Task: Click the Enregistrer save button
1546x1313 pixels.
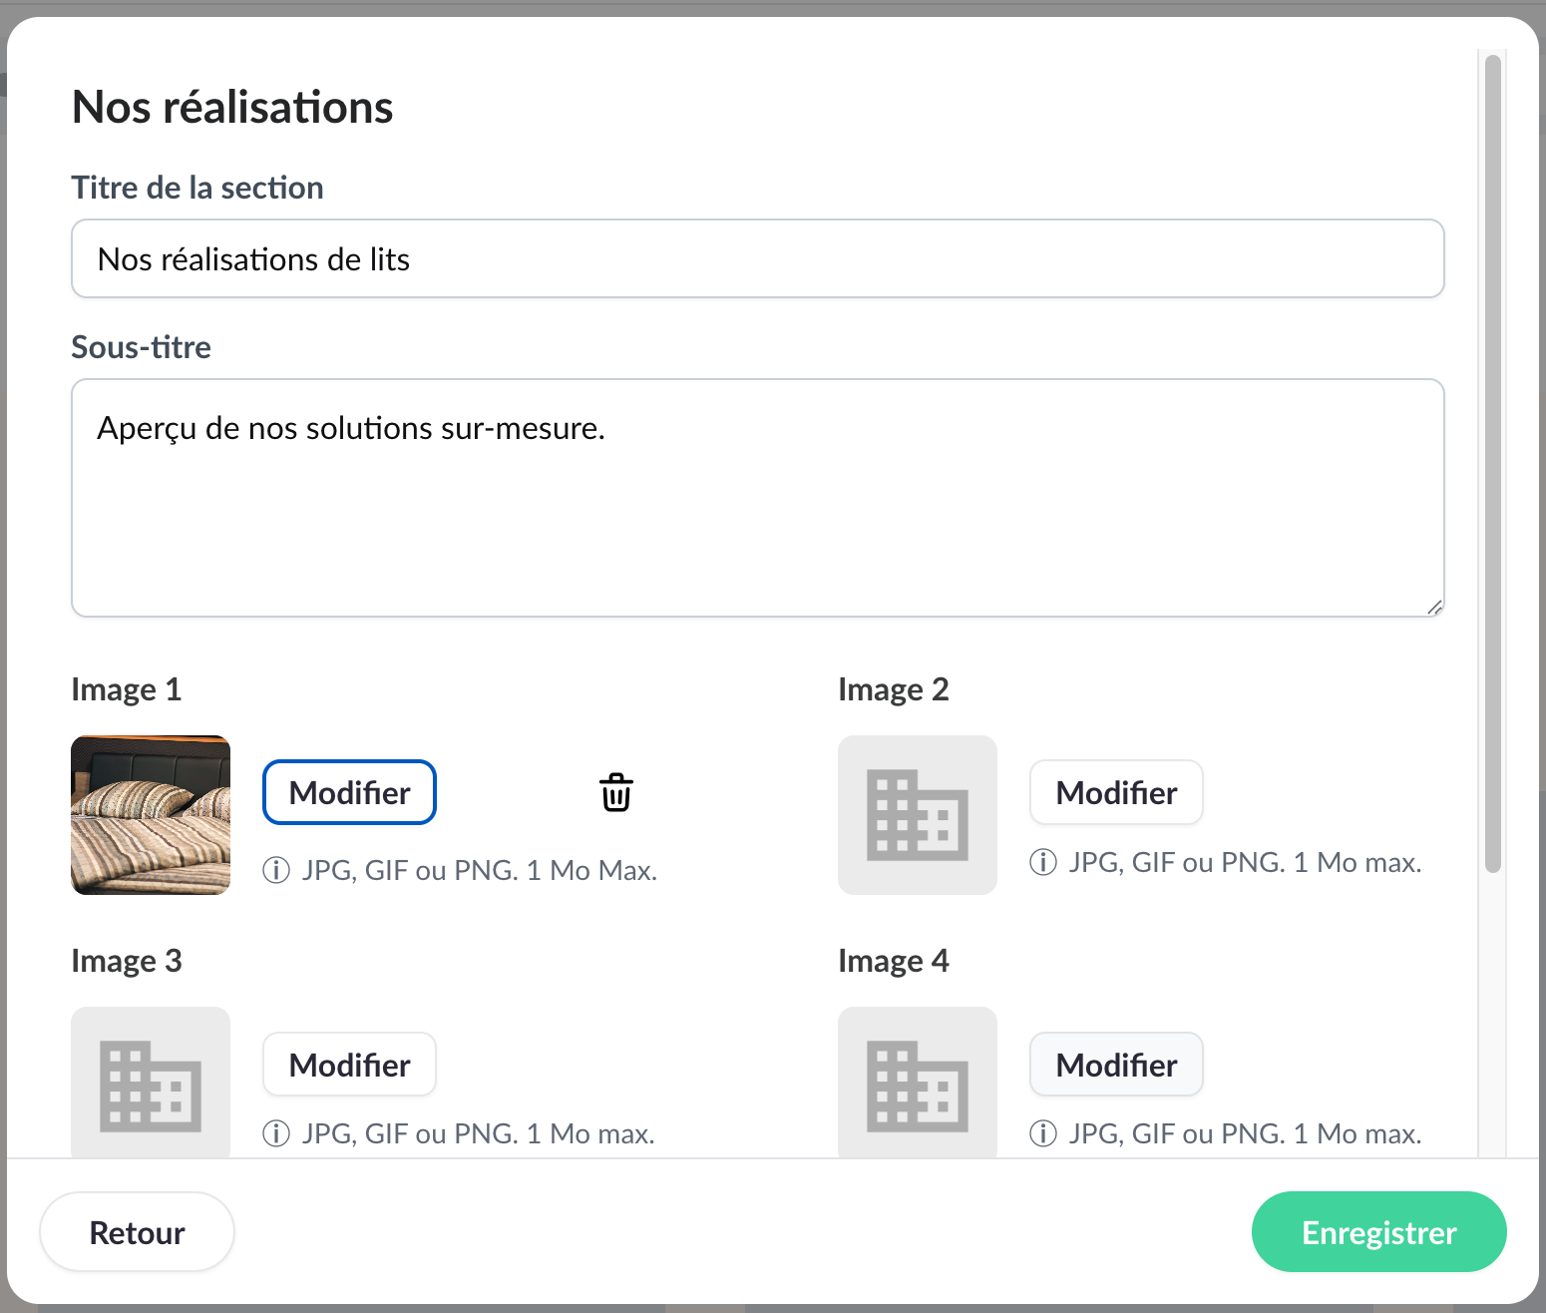Action: coord(1378,1232)
